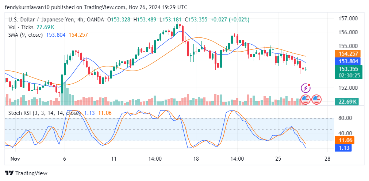Click the 28 date label on the time axis

[x=327, y=159]
